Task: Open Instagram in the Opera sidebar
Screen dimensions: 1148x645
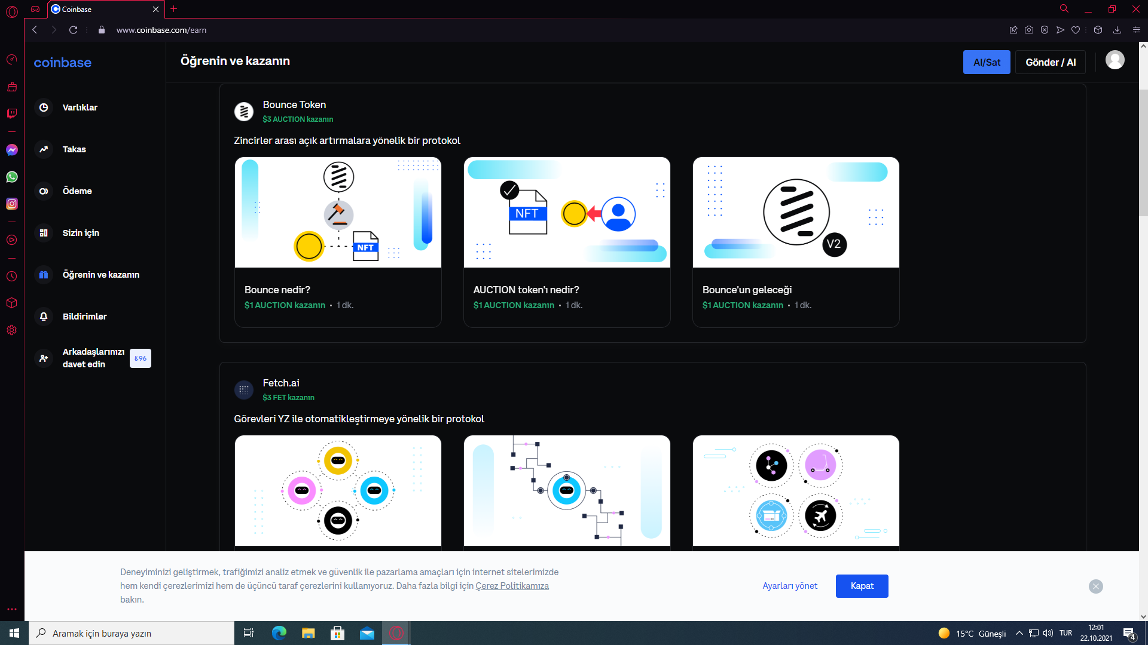Action: coord(12,204)
